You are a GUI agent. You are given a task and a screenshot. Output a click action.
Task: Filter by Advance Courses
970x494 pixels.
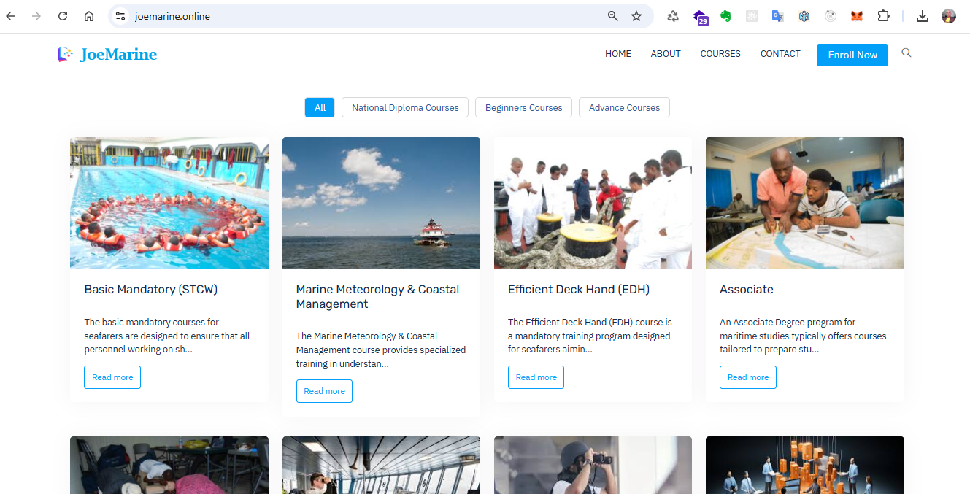pyautogui.click(x=624, y=107)
